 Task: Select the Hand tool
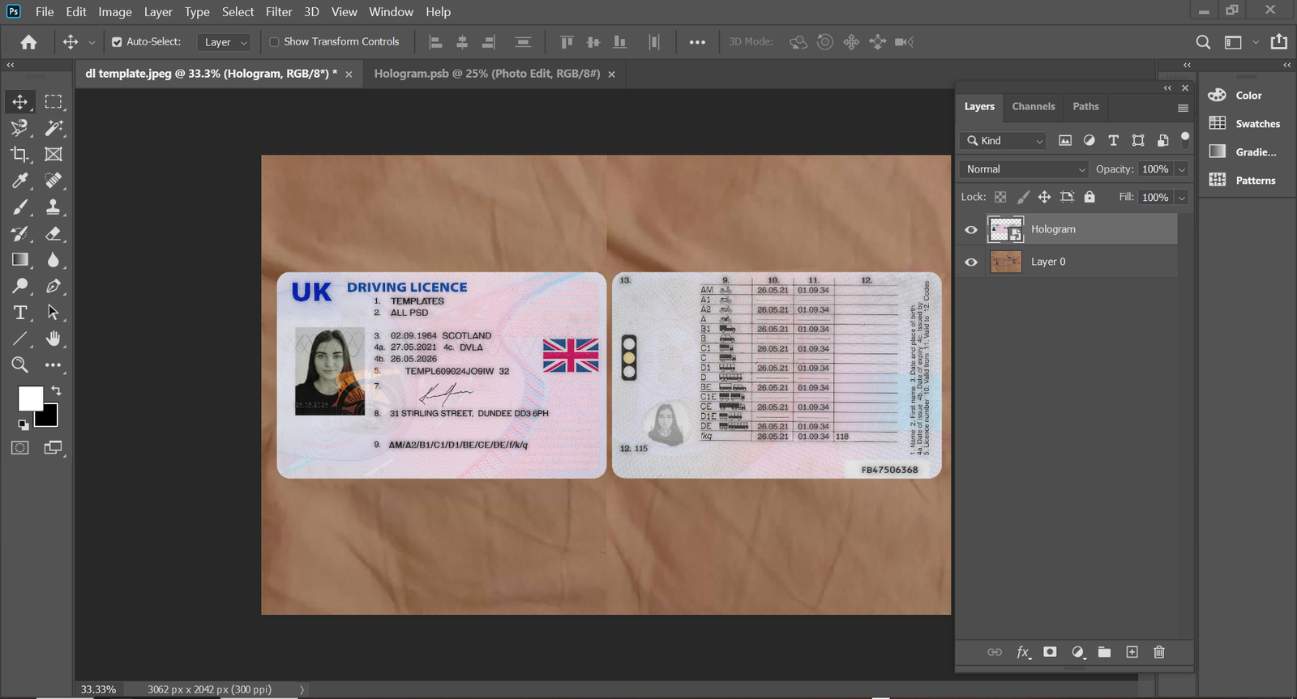tap(54, 339)
